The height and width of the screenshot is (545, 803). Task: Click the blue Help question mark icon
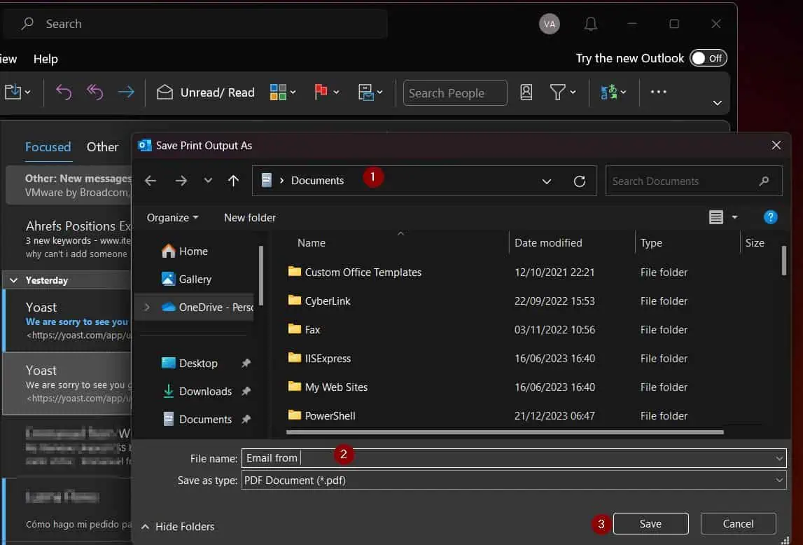tap(770, 217)
